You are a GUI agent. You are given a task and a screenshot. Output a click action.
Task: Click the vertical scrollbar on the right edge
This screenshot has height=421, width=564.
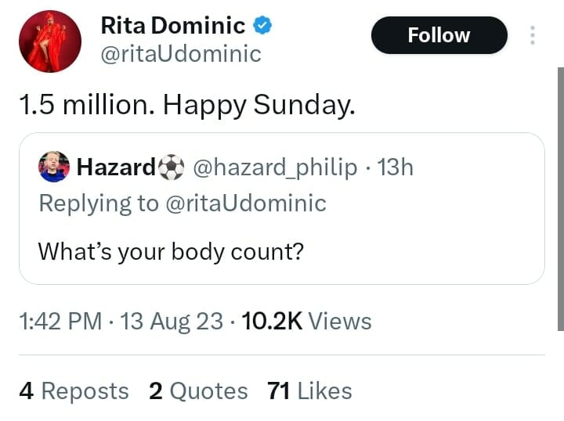pos(560,196)
